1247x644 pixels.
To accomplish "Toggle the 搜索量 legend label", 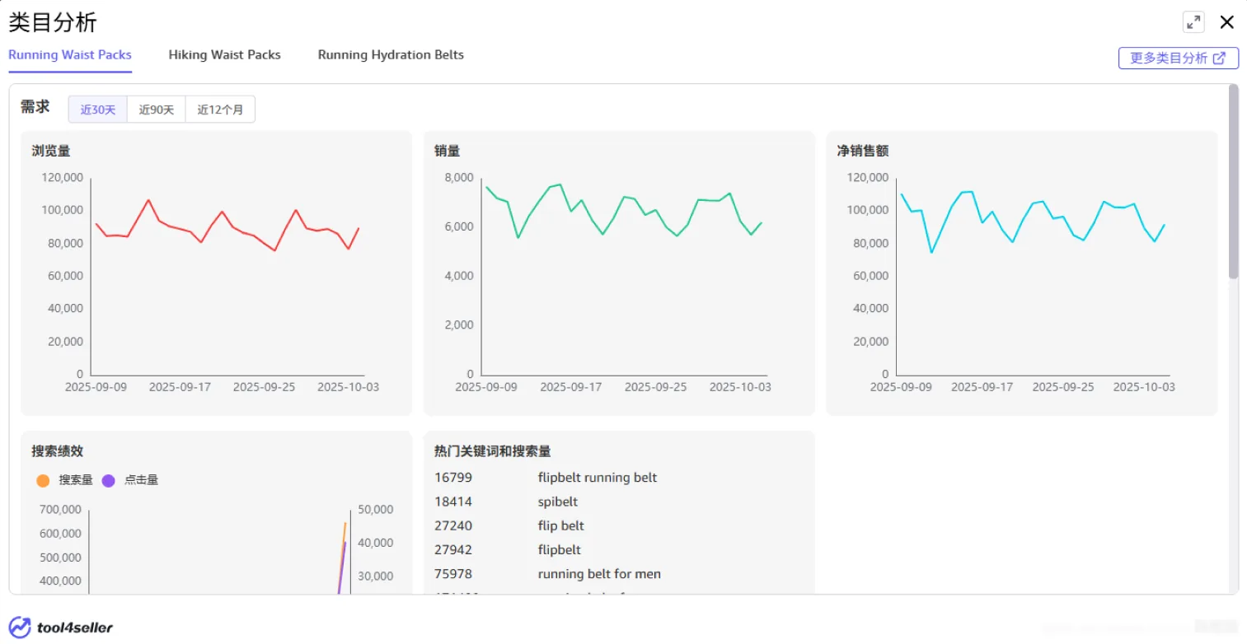I will pos(76,480).
